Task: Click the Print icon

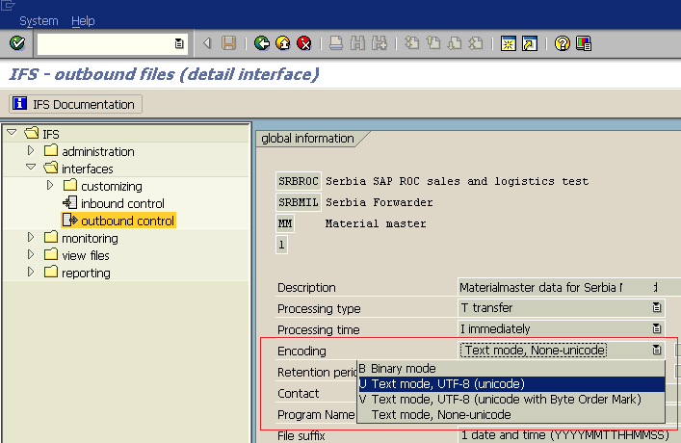Action: click(x=336, y=43)
